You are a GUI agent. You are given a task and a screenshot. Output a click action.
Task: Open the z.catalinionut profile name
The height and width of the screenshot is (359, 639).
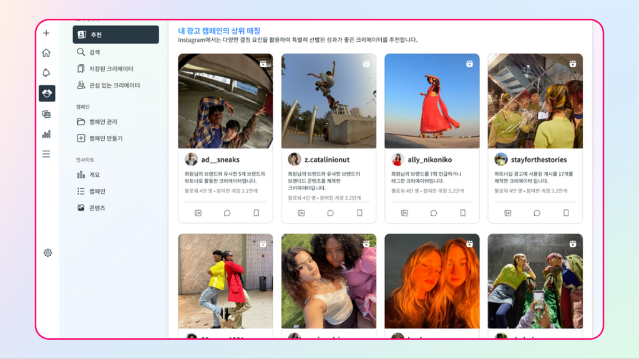pos(327,160)
